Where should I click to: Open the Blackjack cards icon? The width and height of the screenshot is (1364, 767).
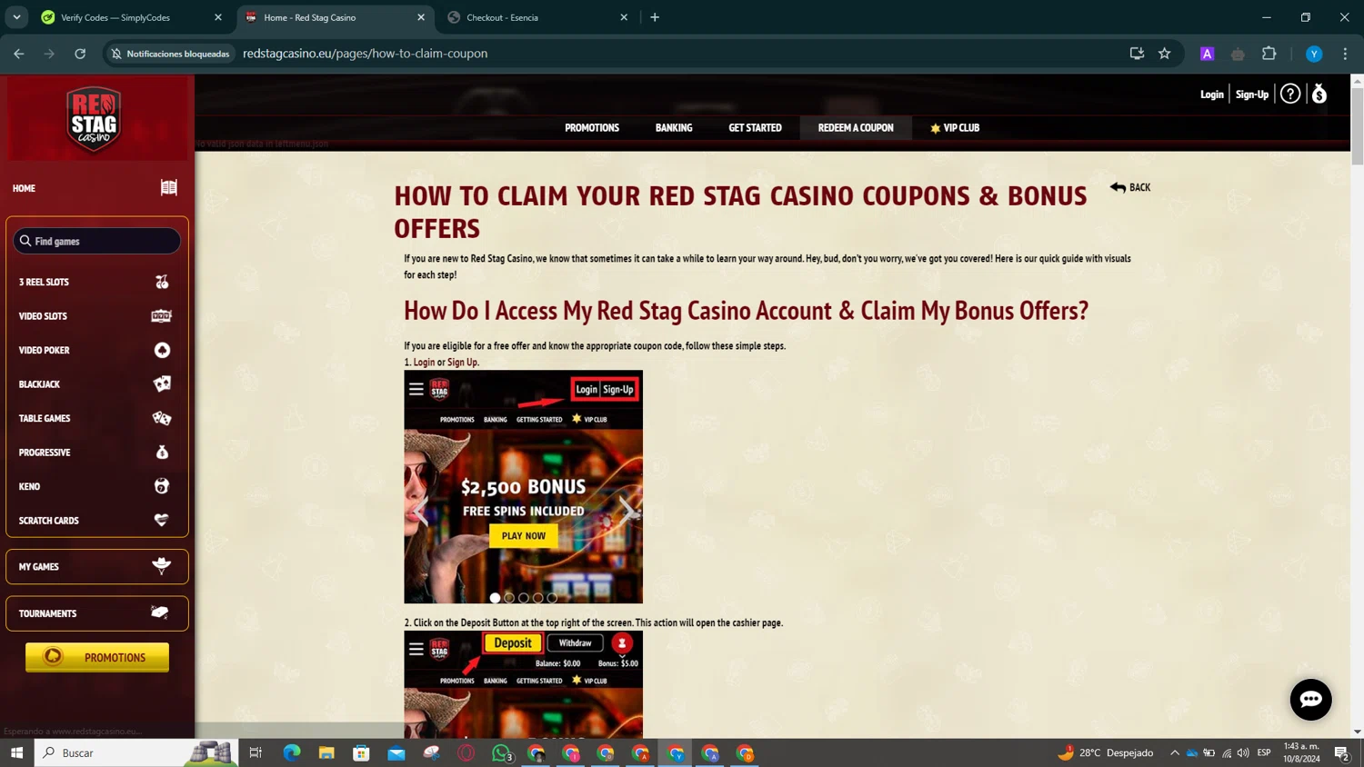point(162,384)
